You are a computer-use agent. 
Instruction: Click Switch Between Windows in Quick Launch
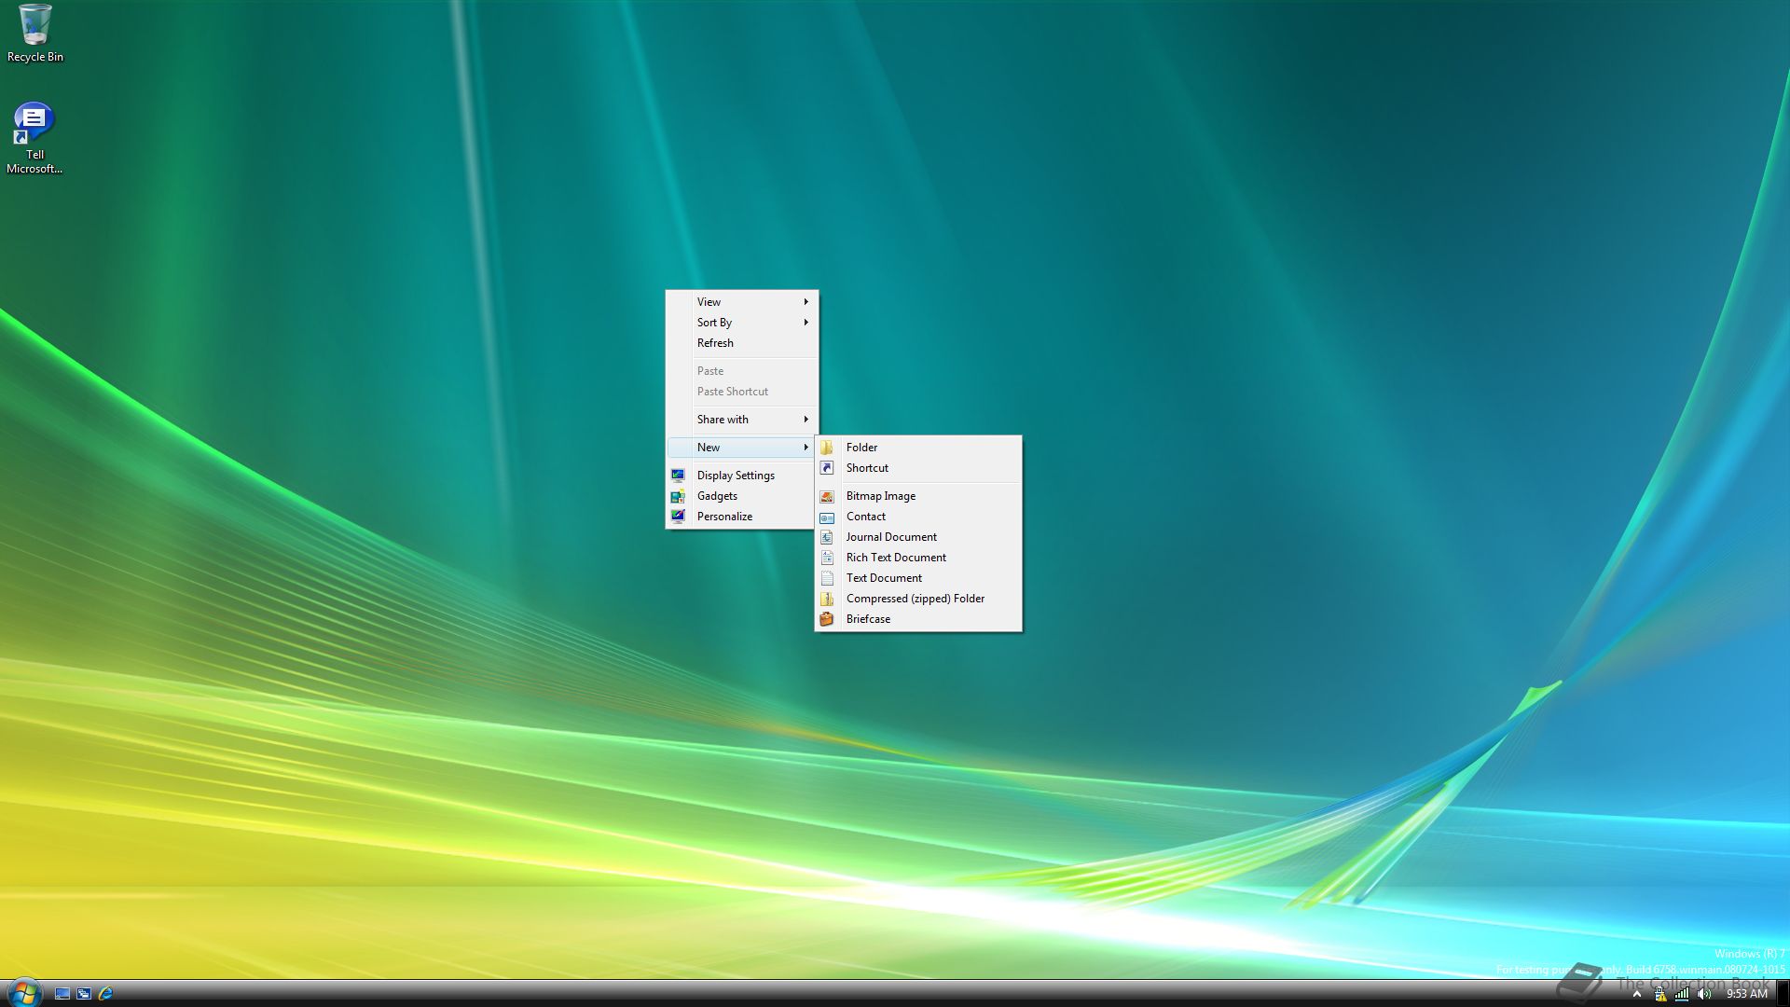click(x=84, y=994)
